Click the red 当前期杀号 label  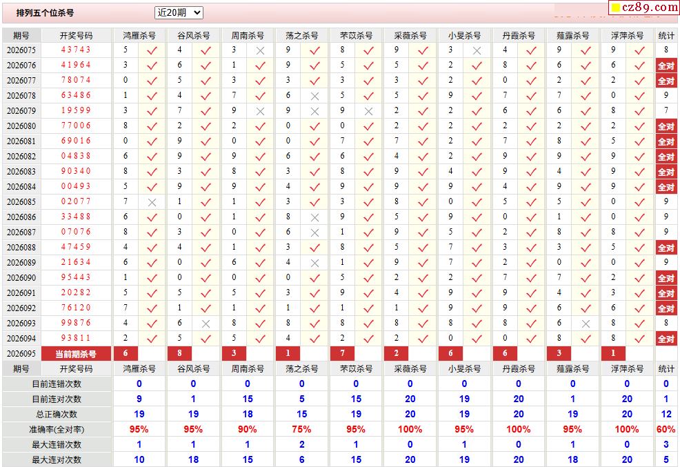click(x=76, y=354)
